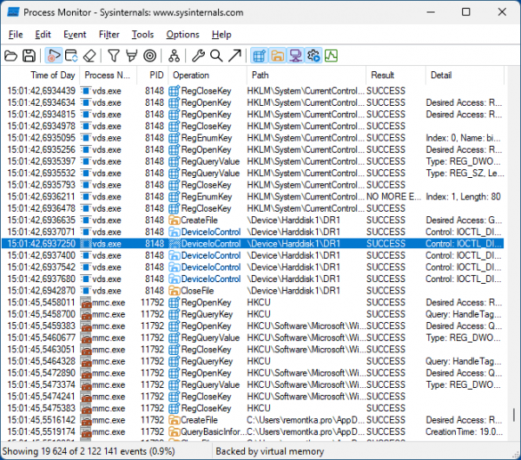This screenshot has width=521, height=460.
Task: Click the Result column header
Action: [x=395, y=75]
